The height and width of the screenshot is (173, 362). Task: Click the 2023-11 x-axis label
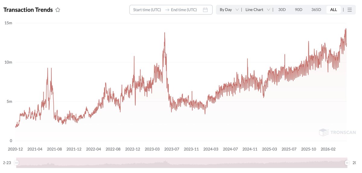pyautogui.click(x=191, y=149)
